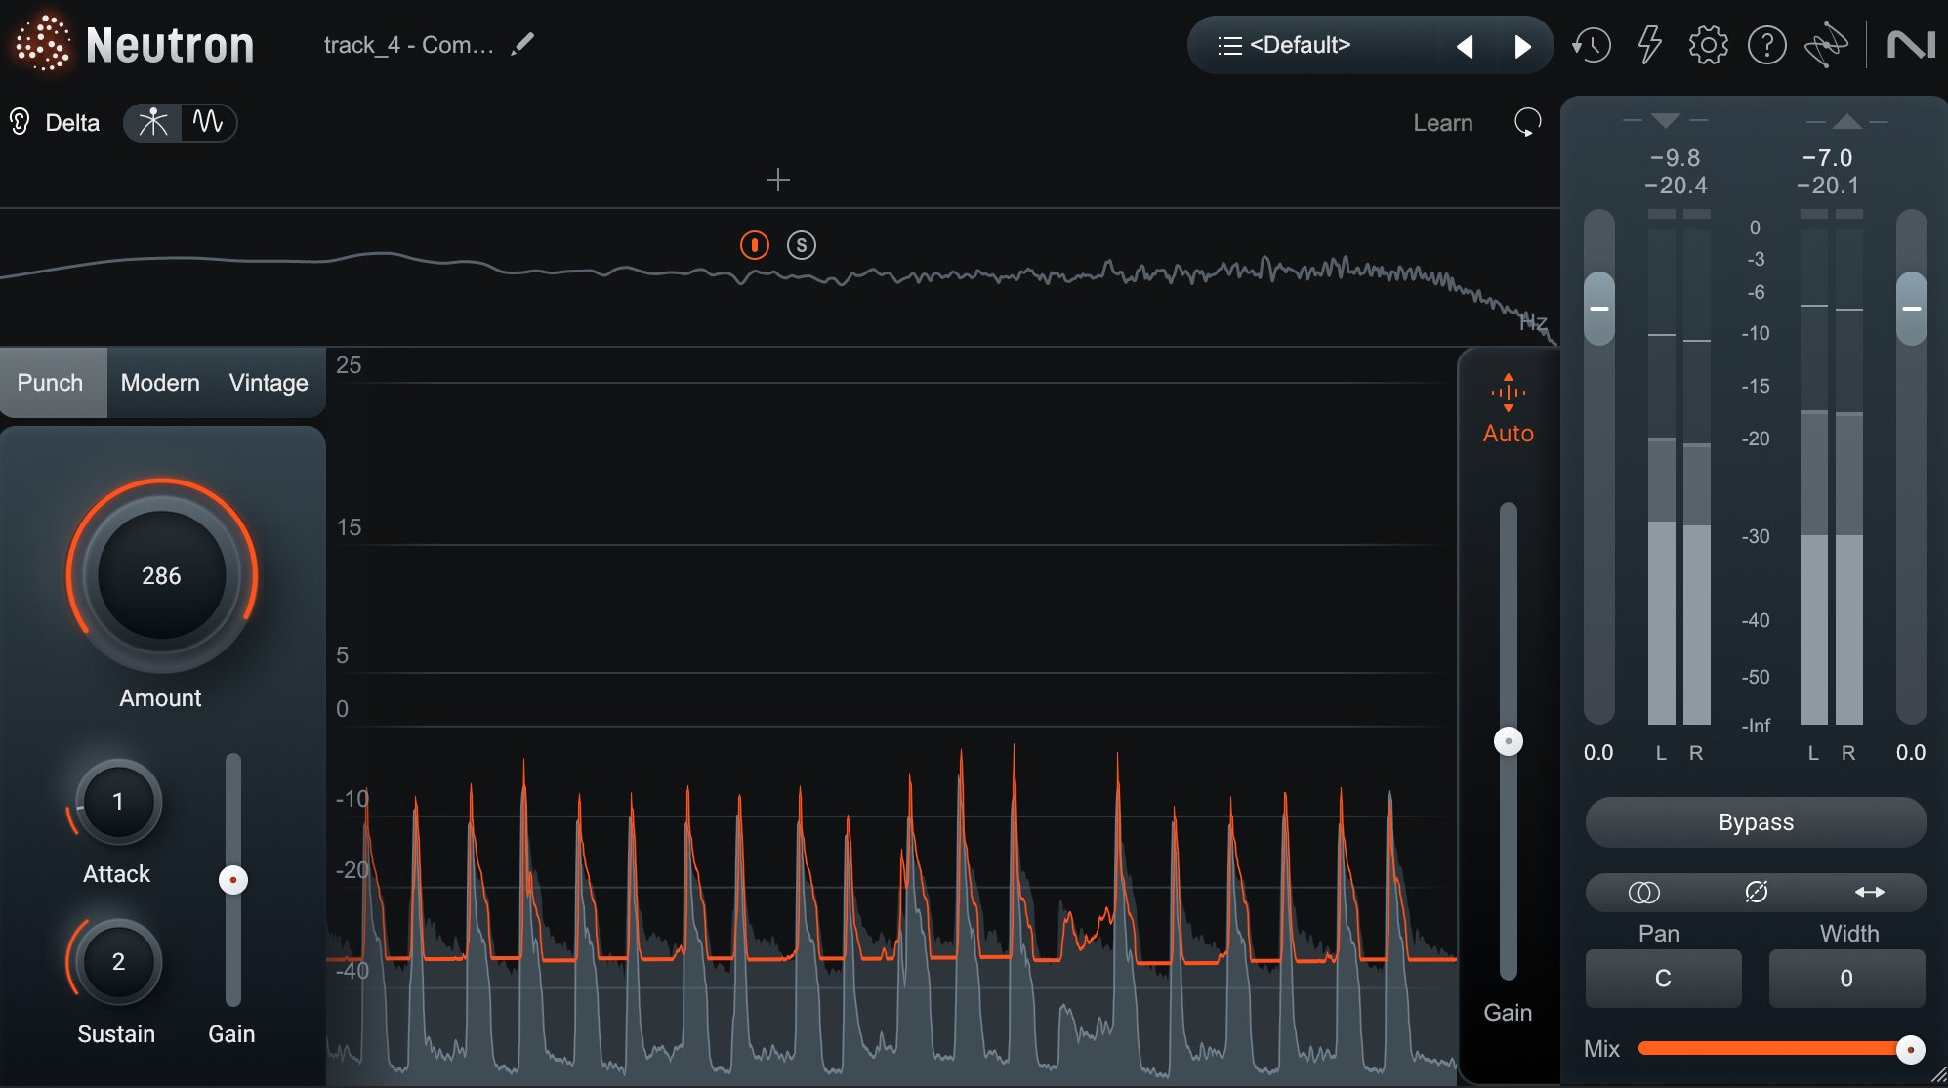Click the Attack knob
1948x1088 pixels.
pos(118,802)
